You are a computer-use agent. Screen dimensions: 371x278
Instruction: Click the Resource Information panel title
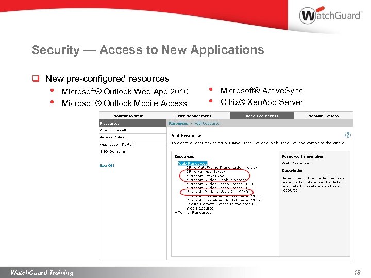(303, 157)
